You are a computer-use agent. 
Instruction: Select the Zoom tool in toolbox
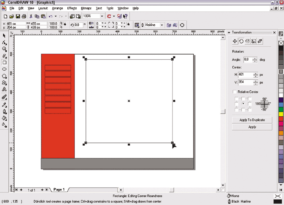point(4,49)
